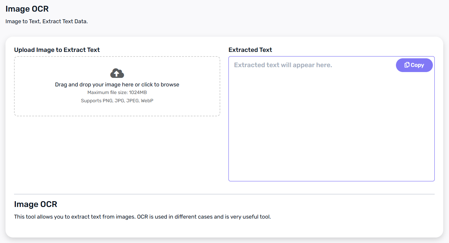Image resolution: width=449 pixels, height=243 pixels.
Task: Click the "Image to Text, Extract Text Data" subtitle
Action: click(46, 22)
